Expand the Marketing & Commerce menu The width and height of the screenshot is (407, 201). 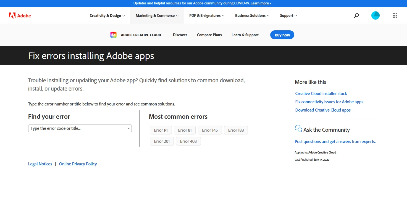(x=157, y=16)
